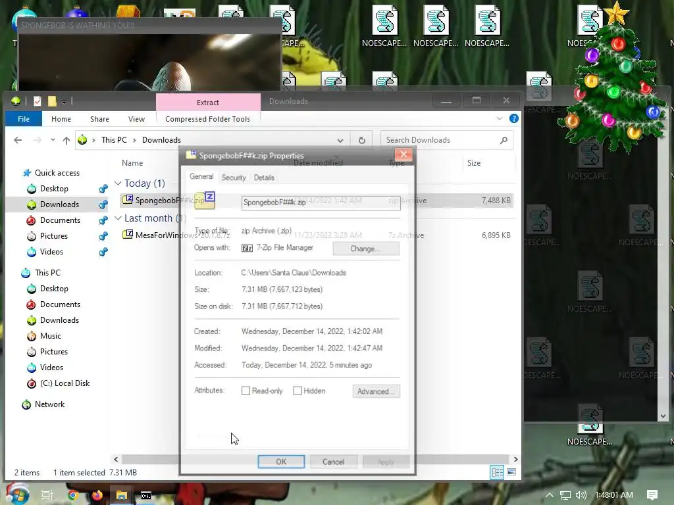Image resolution: width=674 pixels, height=505 pixels.
Task: Click Cancel in the Properties dialog
Action: pyautogui.click(x=334, y=462)
